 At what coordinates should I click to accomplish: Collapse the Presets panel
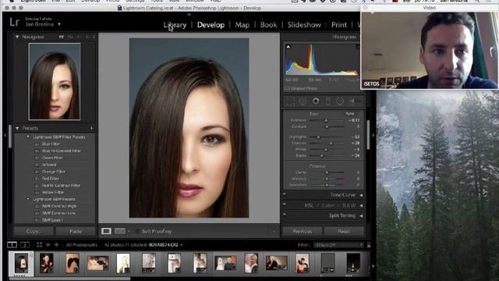point(17,128)
